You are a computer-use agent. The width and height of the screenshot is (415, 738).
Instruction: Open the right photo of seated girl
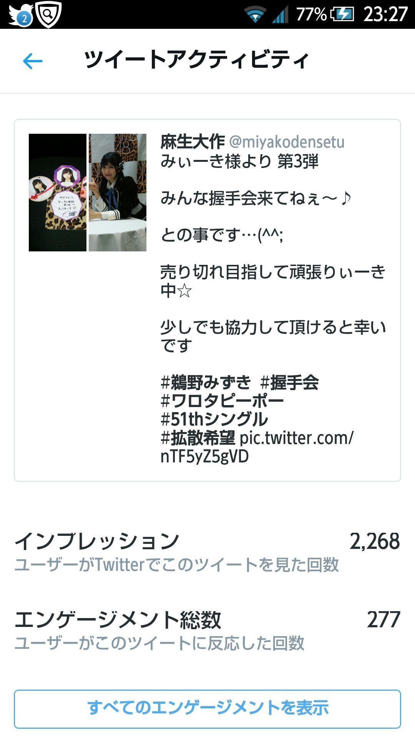tap(118, 193)
